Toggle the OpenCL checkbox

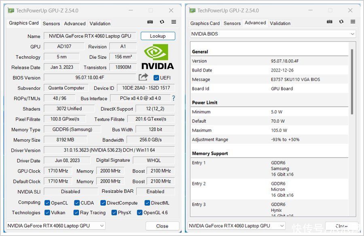pos(47,203)
